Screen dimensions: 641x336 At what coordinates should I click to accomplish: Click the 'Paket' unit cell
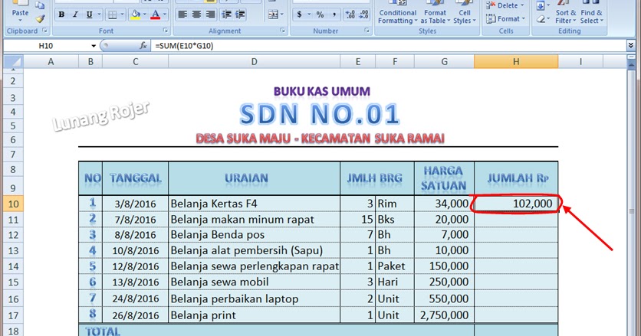click(395, 266)
